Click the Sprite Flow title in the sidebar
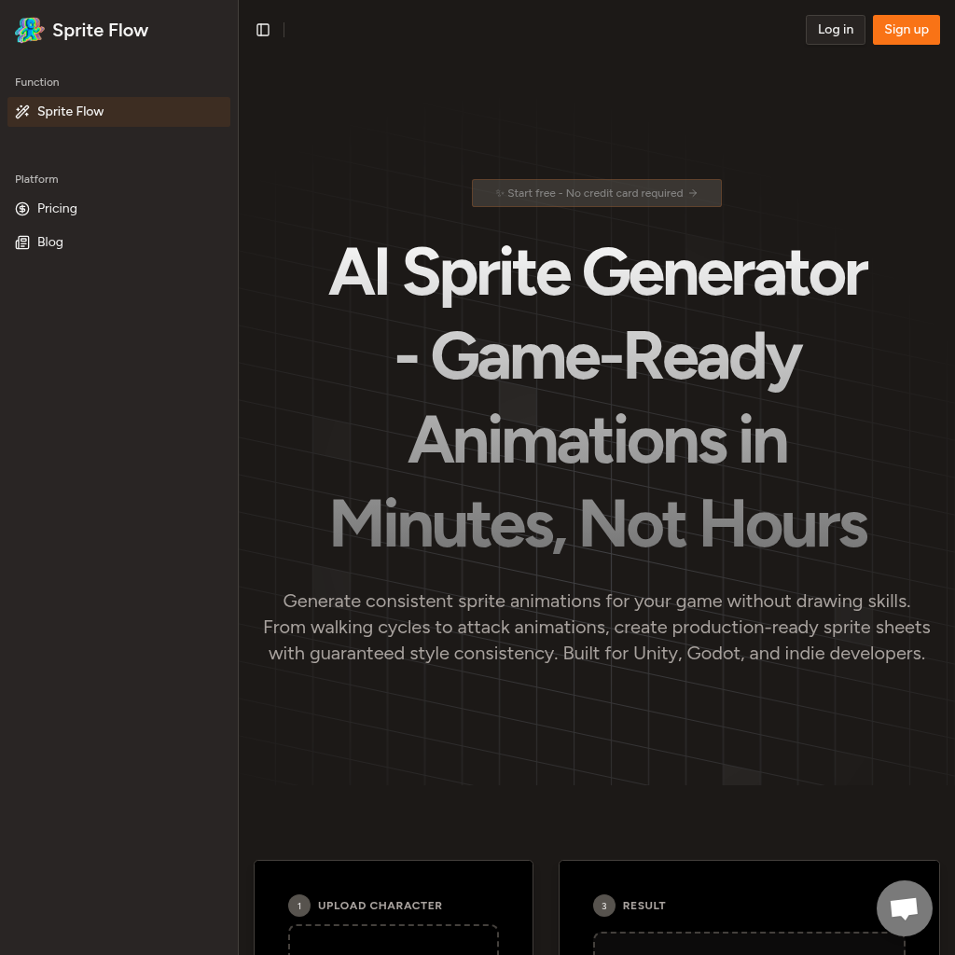 (100, 30)
